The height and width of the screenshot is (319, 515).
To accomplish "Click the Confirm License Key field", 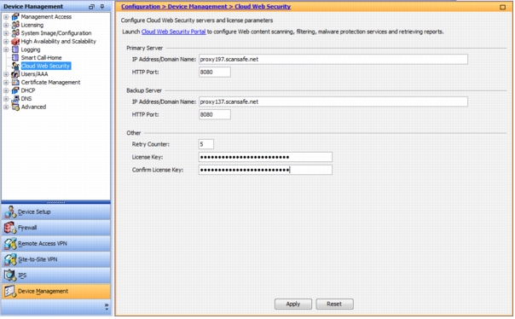I will click(x=265, y=170).
